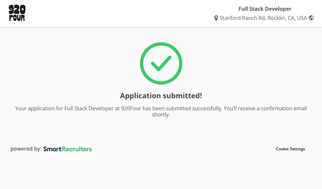Click "920Four" in the confirmation message
This screenshot has width=322, height=189.
pyautogui.click(x=131, y=108)
